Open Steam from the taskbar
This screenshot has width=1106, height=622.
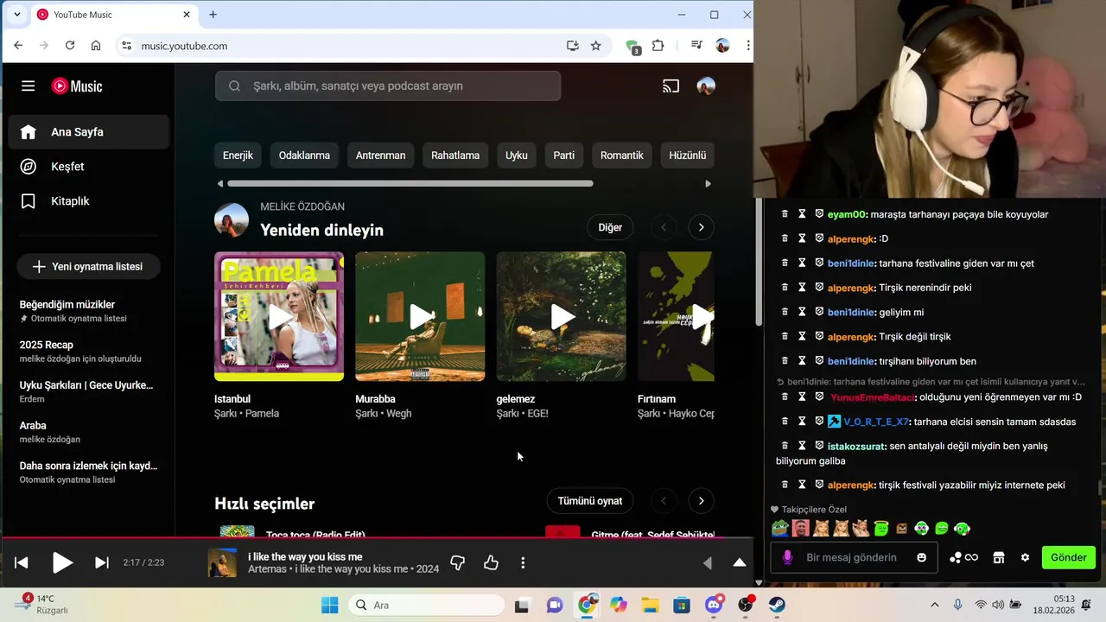point(778,605)
